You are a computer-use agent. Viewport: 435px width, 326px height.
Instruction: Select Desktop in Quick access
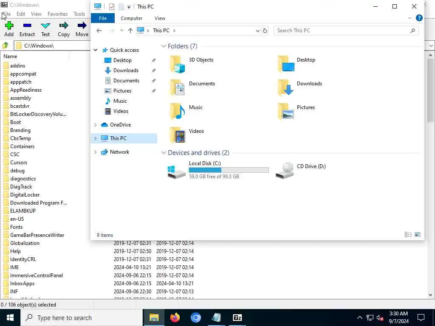(122, 60)
